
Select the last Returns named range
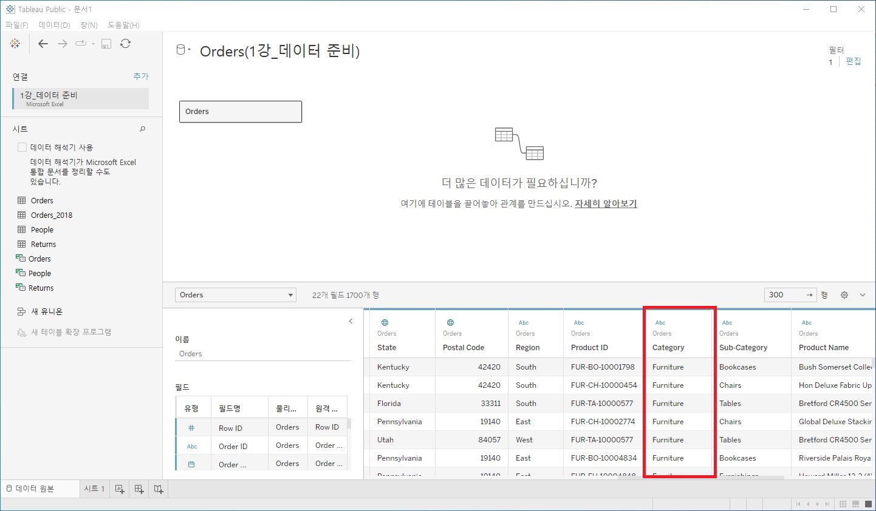pos(41,288)
